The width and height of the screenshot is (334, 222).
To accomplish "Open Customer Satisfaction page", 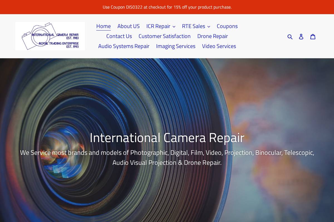I will point(164,36).
